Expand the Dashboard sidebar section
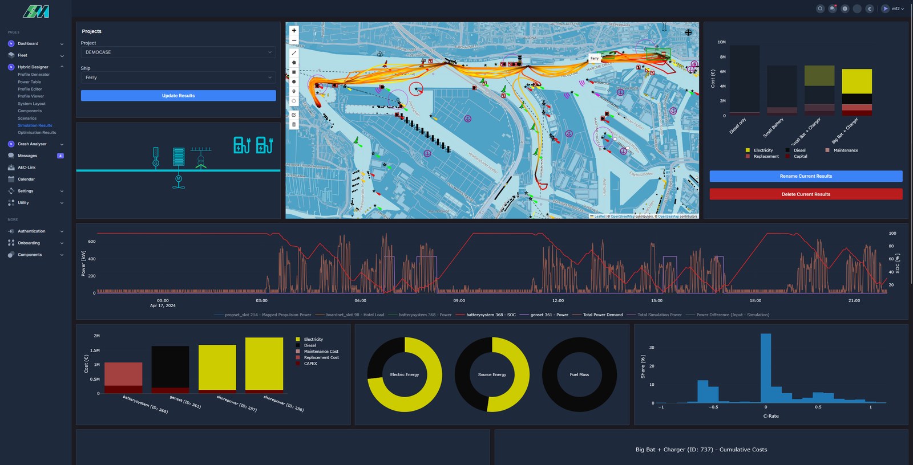The image size is (913, 465). tap(35, 44)
